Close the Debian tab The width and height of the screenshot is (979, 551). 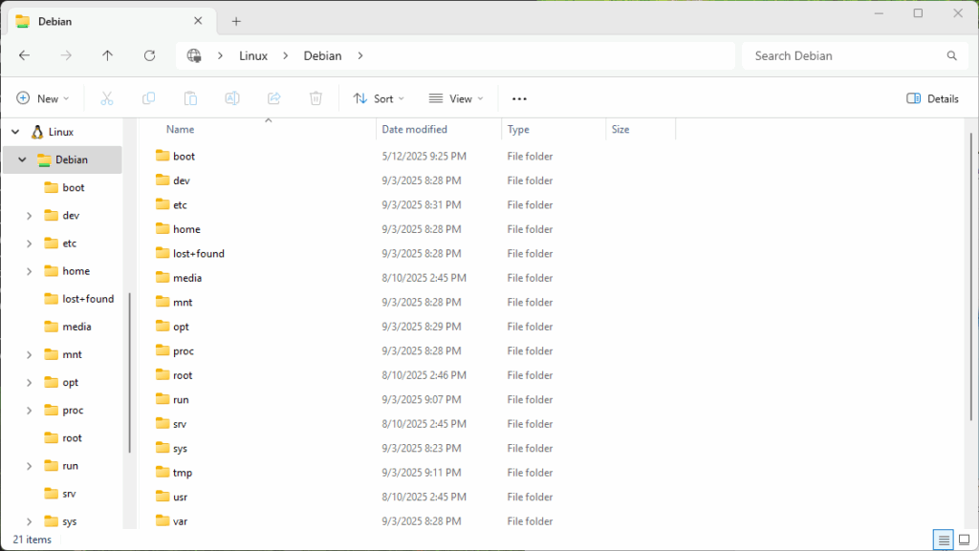(x=198, y=21)
